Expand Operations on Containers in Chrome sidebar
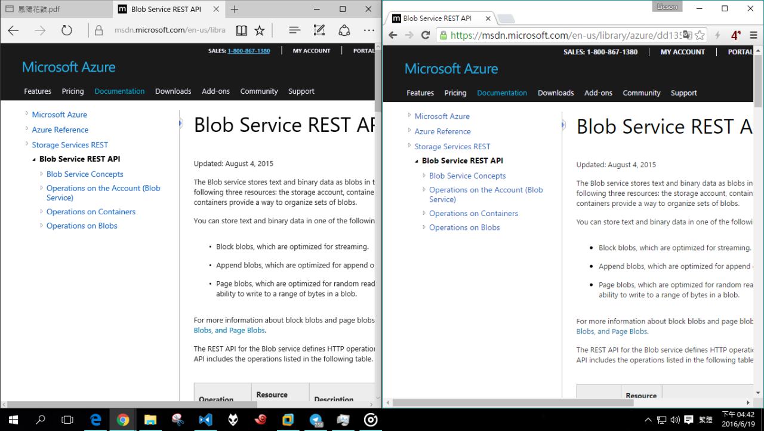 (424, 213)
